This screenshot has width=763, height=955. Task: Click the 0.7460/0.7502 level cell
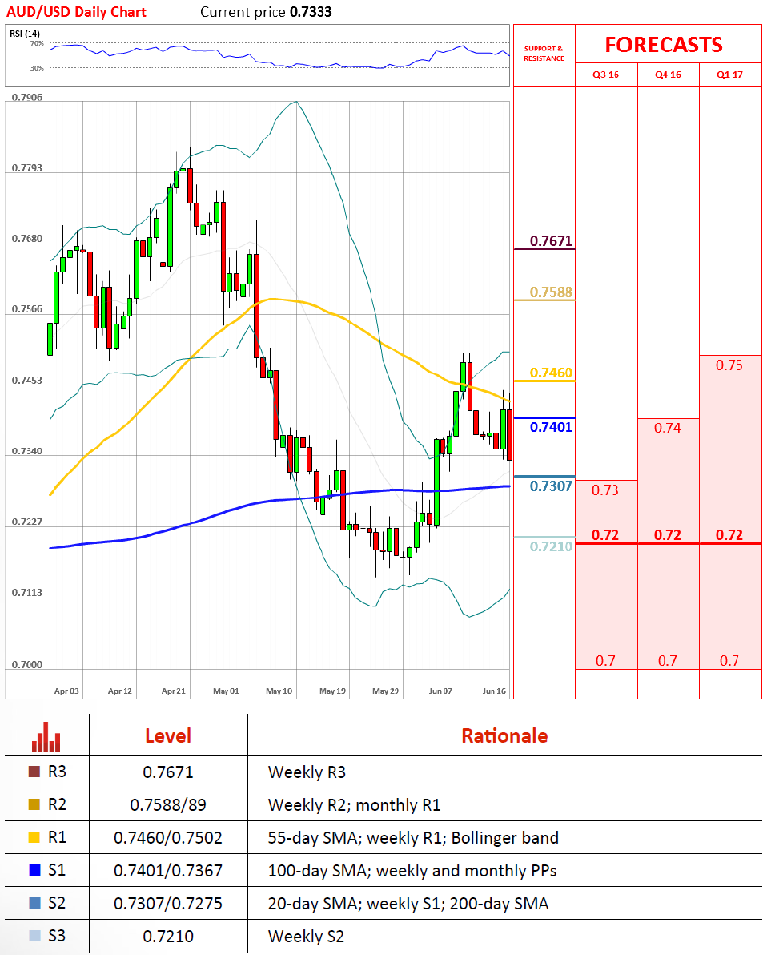click(x=168, y=838)
